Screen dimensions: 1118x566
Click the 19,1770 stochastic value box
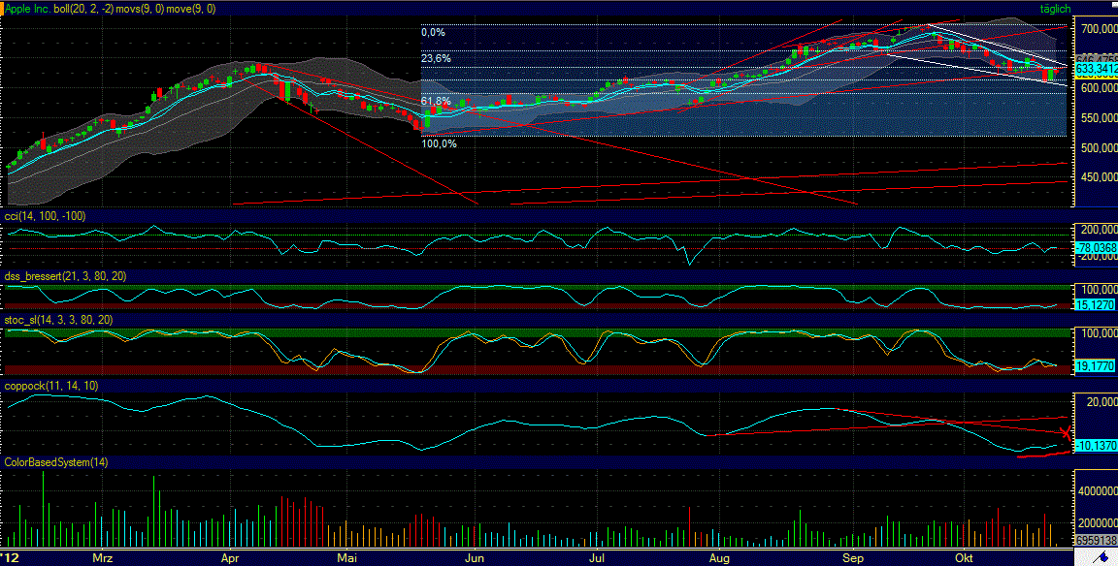pos(1095,366)
